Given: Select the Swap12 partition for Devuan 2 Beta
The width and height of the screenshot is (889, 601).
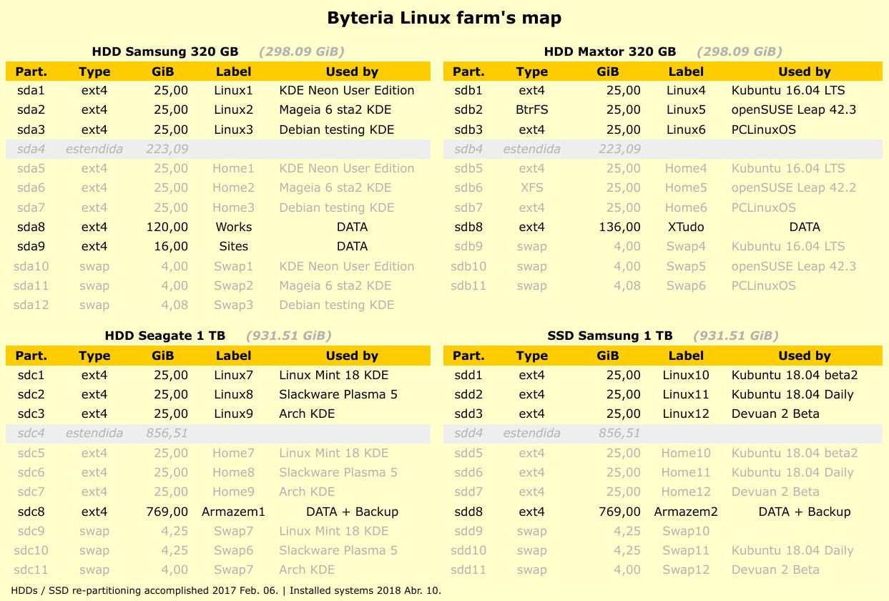Looking at the screenshot, I should tap(686, 570).
